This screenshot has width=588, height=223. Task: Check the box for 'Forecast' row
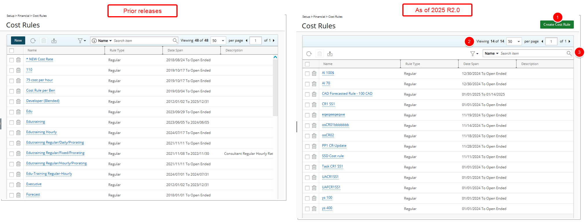(x=12, y=195)
